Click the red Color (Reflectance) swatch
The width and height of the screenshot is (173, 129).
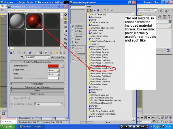(x=53, y=66)
